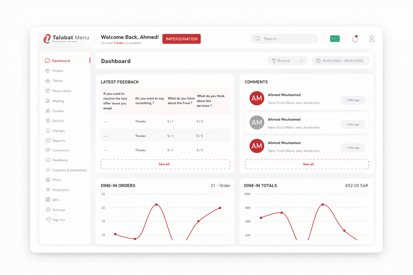Click the Cashier sidebar icon
This screenshot has width=413, height=275.
(x=47, y=111)
